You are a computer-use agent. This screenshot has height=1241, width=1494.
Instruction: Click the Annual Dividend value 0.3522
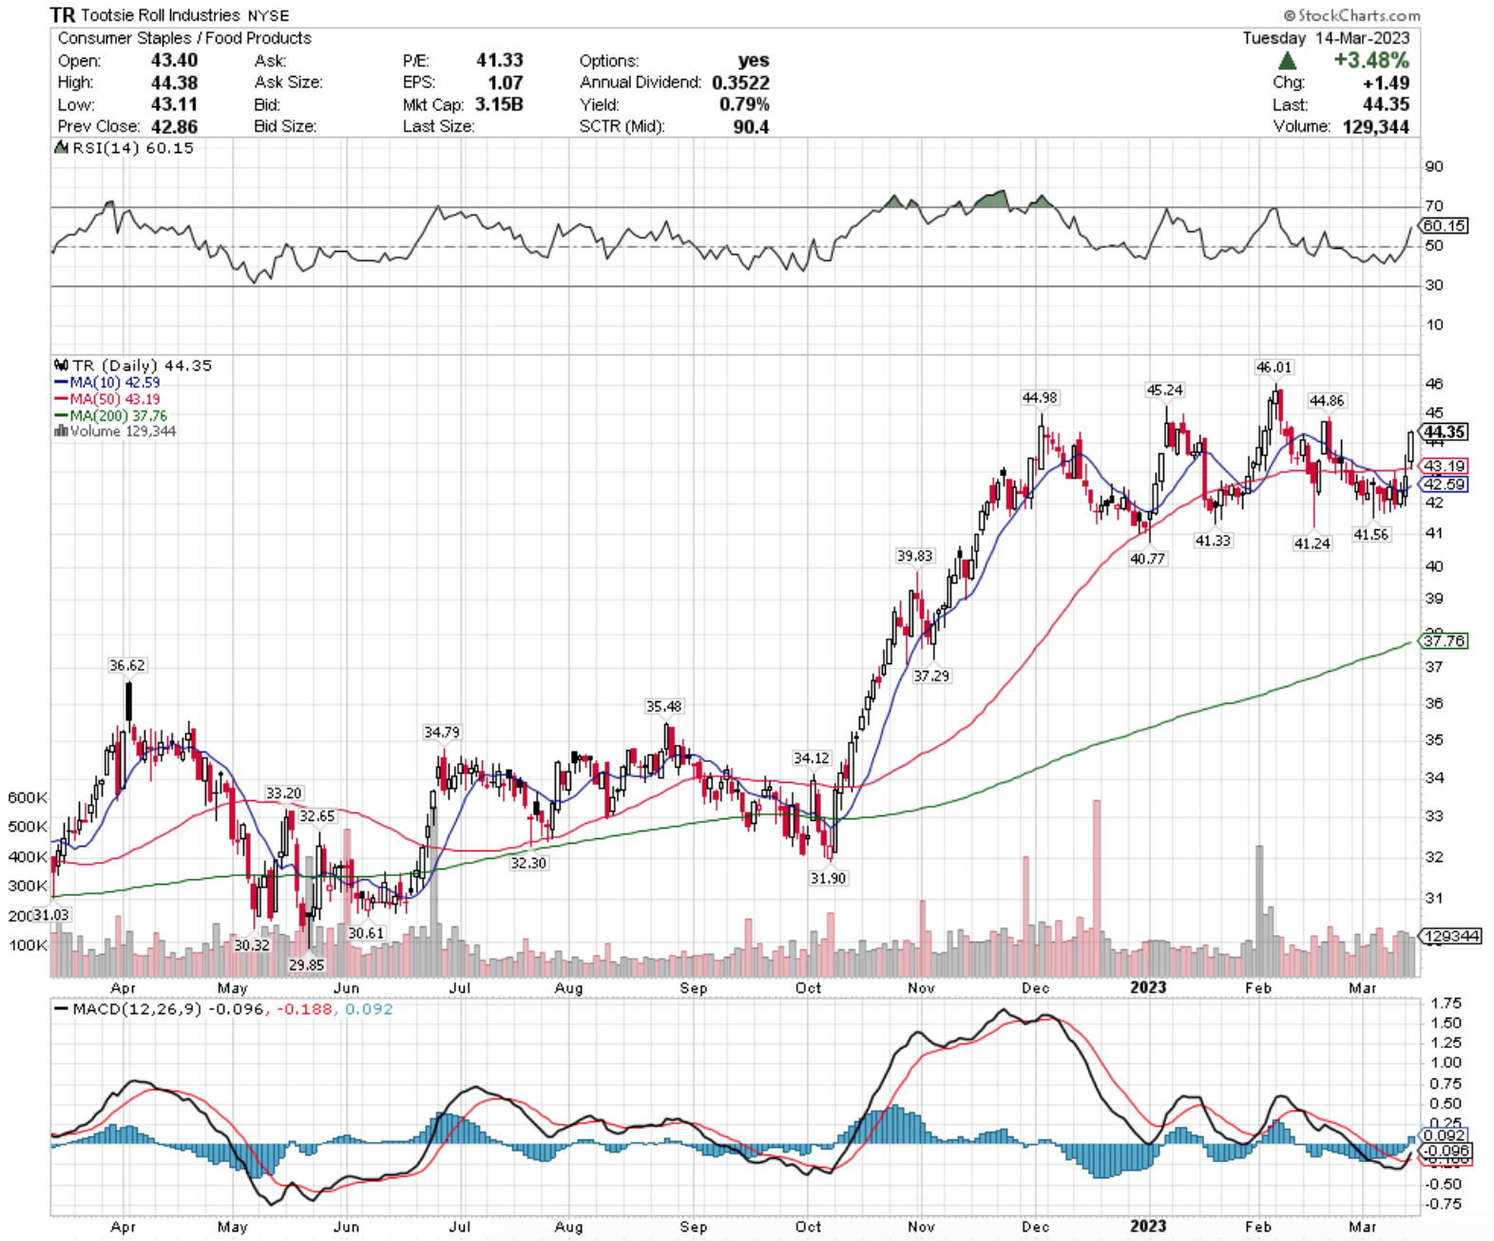click(x=740, y=83)
